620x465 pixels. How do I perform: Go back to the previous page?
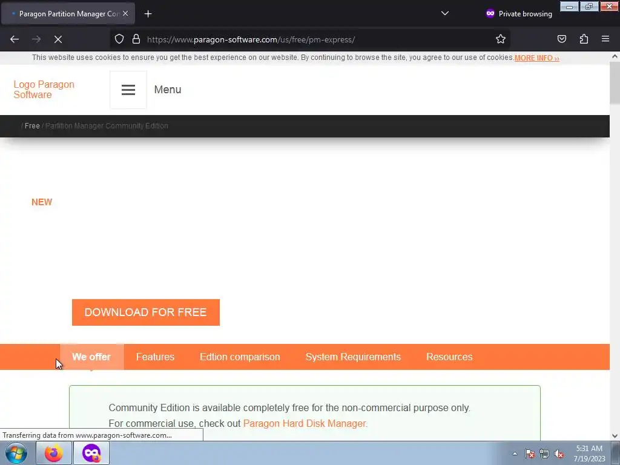click(x=15, y=39)
